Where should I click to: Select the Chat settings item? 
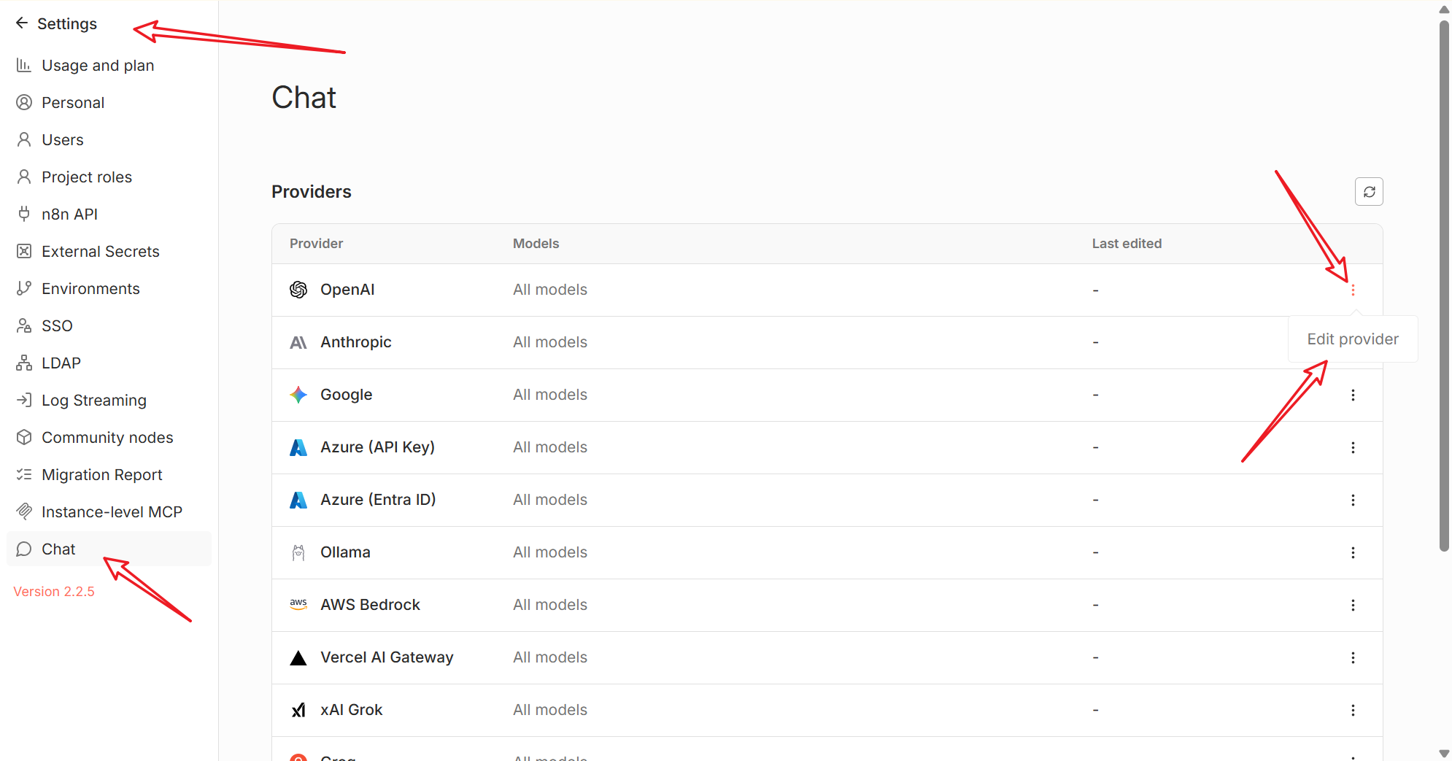click(x=109, y=549)
